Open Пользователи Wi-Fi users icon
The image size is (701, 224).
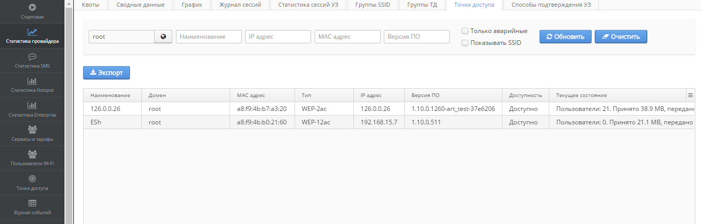tap(32, 154)
